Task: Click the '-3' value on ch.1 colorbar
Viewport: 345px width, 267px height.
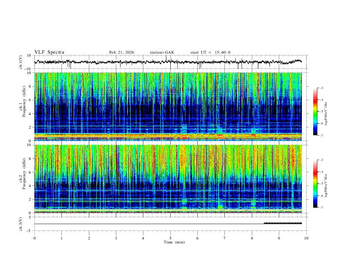Action: (x=321, y=88)
